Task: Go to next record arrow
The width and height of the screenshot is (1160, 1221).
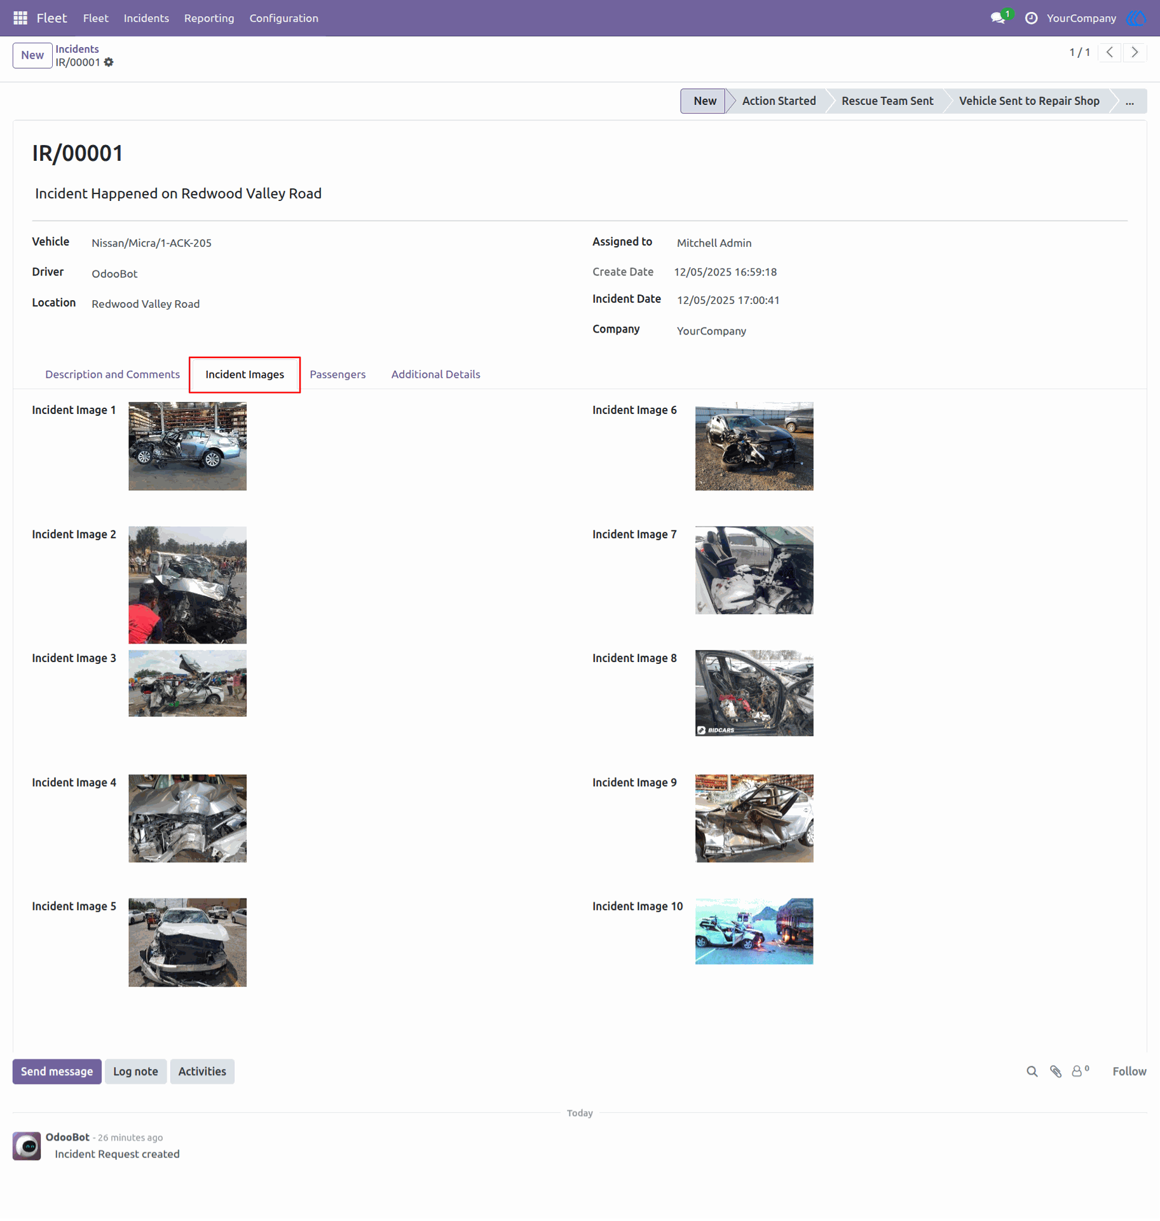Action: point(1135,52)
